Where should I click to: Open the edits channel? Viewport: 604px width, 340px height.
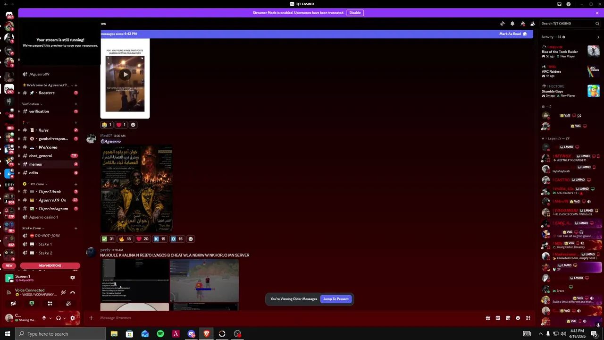click(x=50, y=173)
